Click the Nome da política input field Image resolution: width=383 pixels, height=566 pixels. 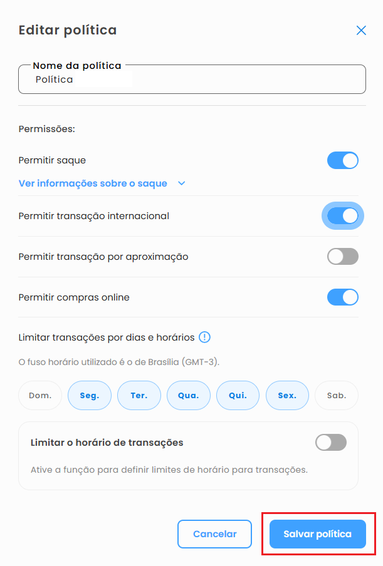pos(192,80)
